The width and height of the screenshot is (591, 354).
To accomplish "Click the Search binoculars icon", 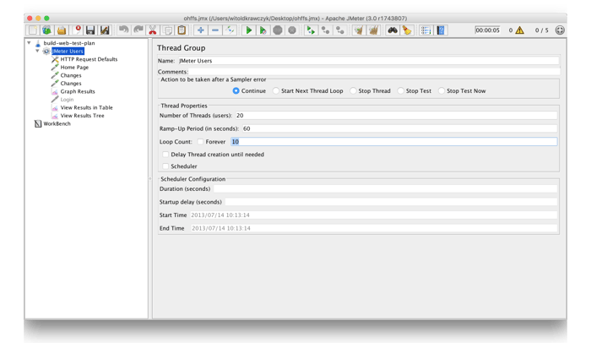I will pyautogui.click(x=392, y=30).
